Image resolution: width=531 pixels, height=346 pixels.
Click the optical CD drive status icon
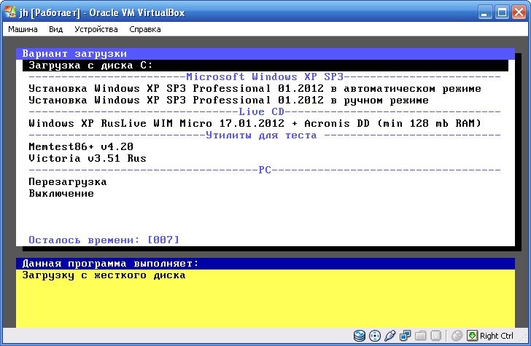pos(375,336)
